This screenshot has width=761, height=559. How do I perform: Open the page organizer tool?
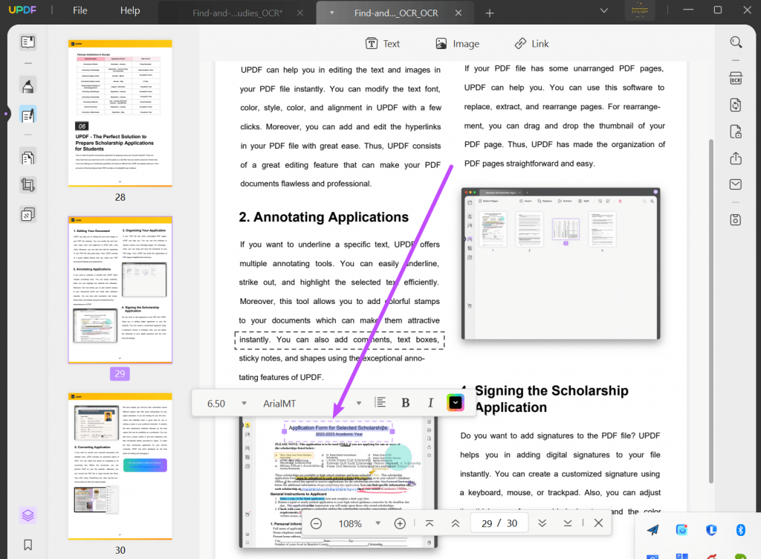pos(27,157)
